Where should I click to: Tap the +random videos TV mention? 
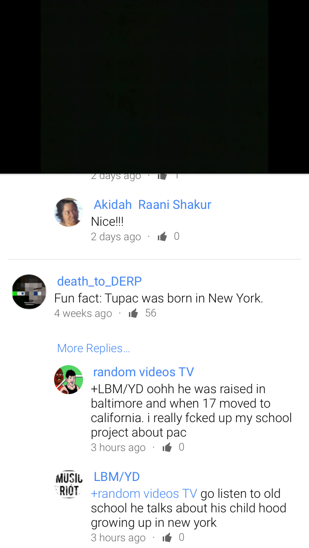(144, 493)
